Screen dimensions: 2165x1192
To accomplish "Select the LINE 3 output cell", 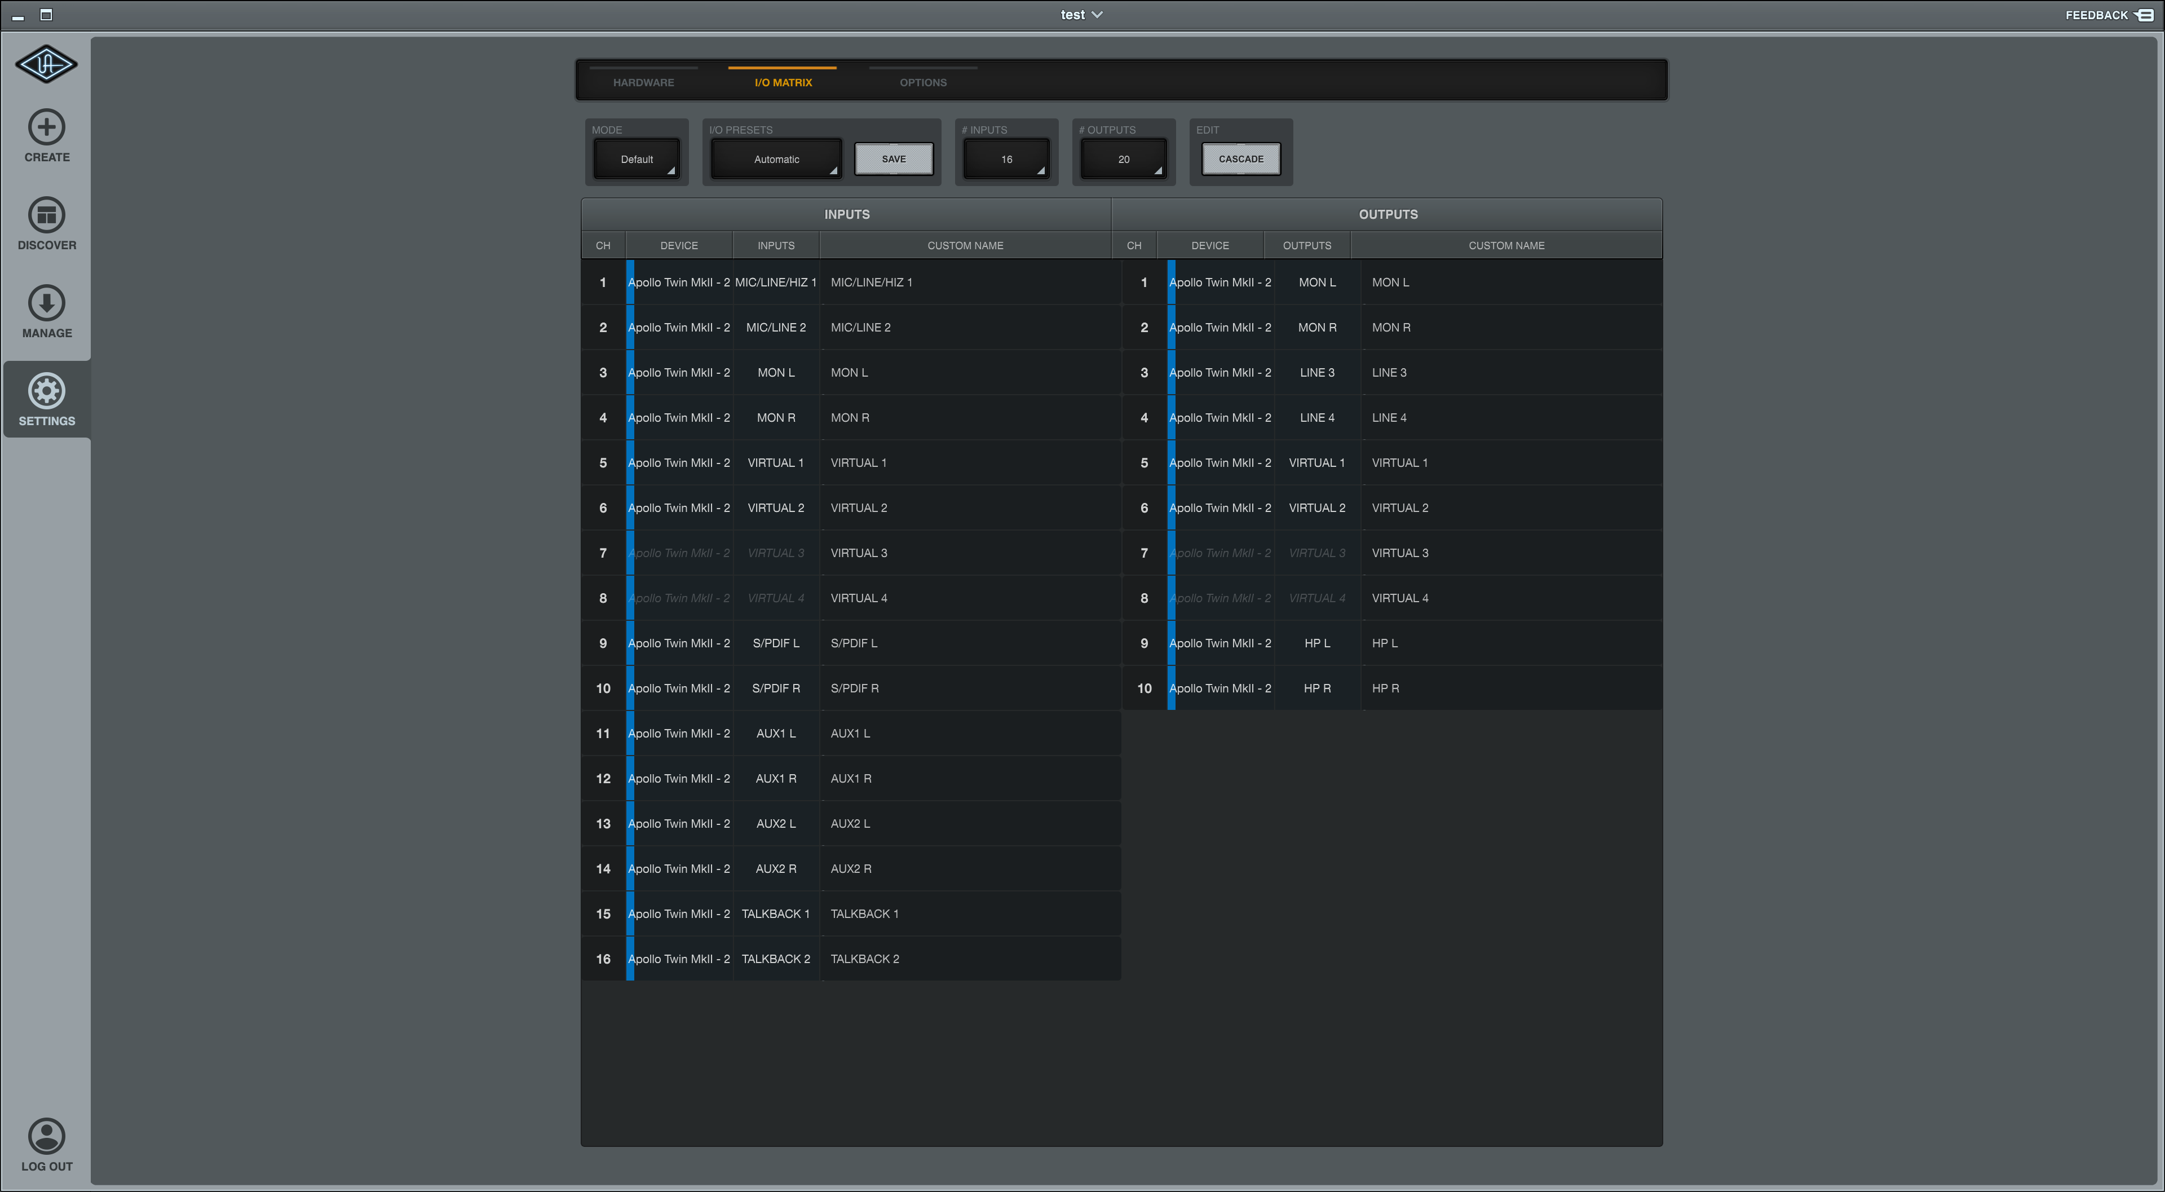I will 1317,372.
